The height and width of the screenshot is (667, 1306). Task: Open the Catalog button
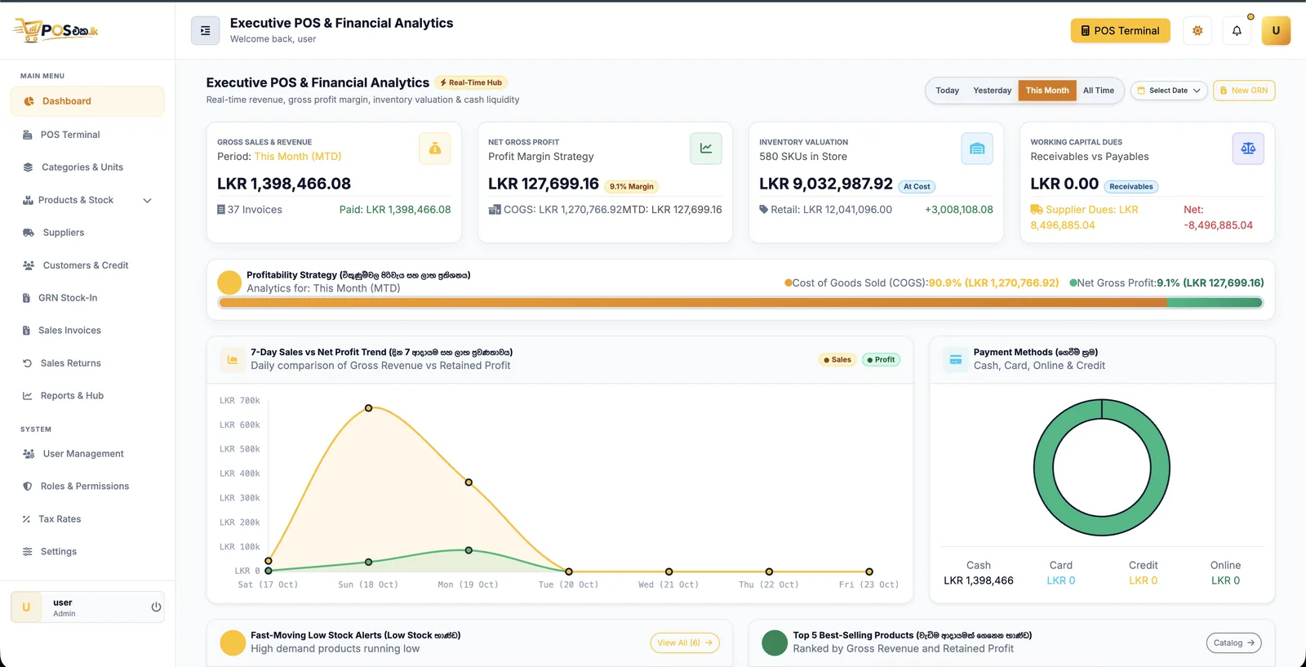coord(1233,643)
